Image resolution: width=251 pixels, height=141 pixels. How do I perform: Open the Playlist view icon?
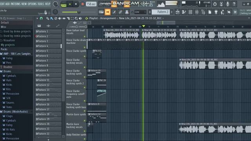coord(178,12)
